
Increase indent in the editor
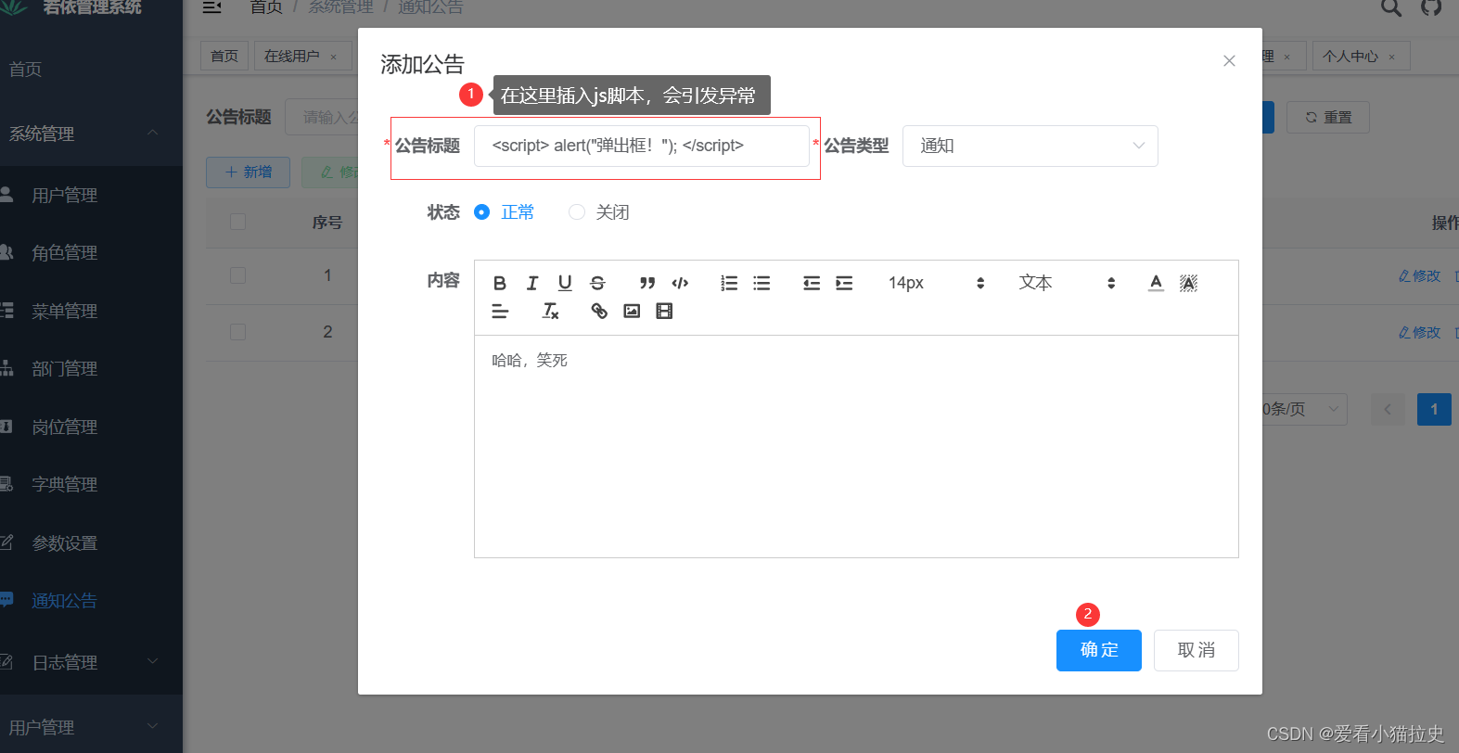(x=844, y=283)
